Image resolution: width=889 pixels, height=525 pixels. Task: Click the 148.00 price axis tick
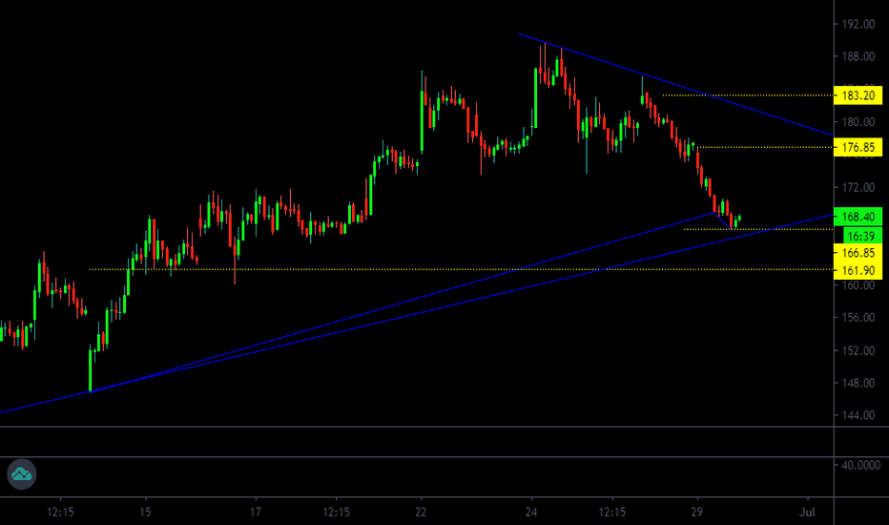[858, 383]
